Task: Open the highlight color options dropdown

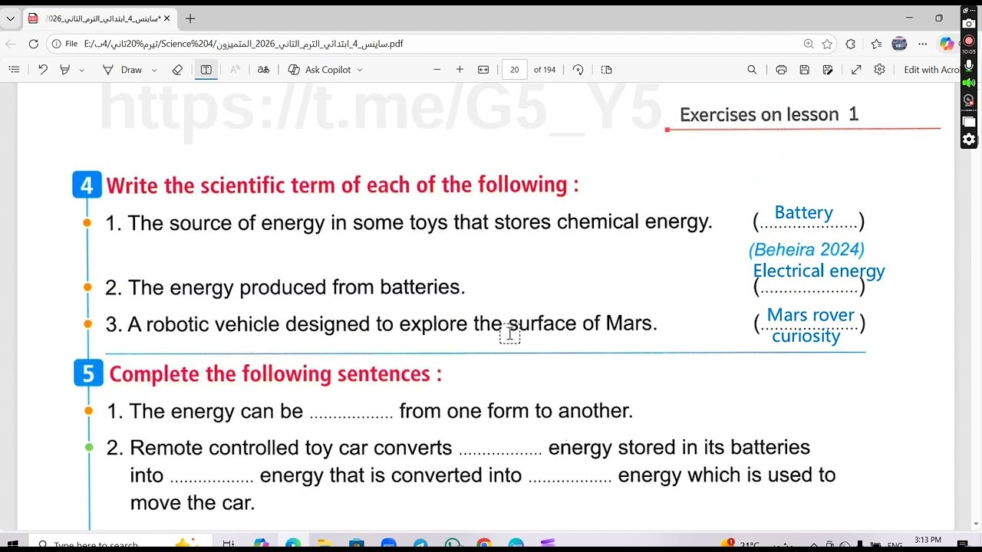Action: pyautogui.click(x=82, y=70)
